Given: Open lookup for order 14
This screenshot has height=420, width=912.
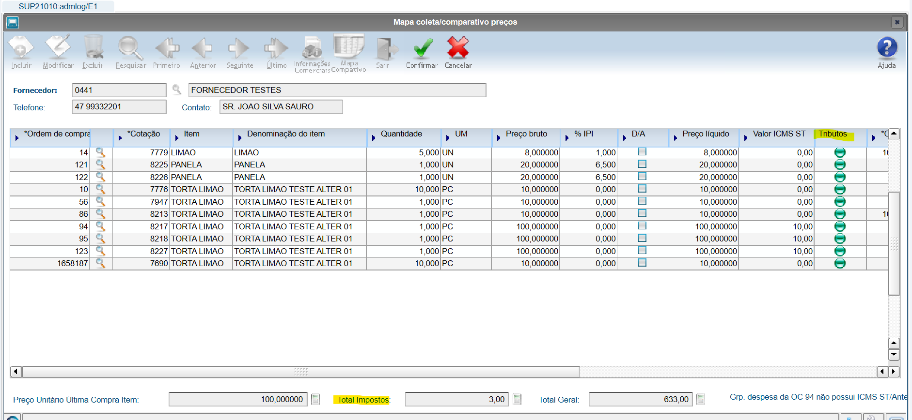Looking at the screenshot, I should (x=100, y=152).
